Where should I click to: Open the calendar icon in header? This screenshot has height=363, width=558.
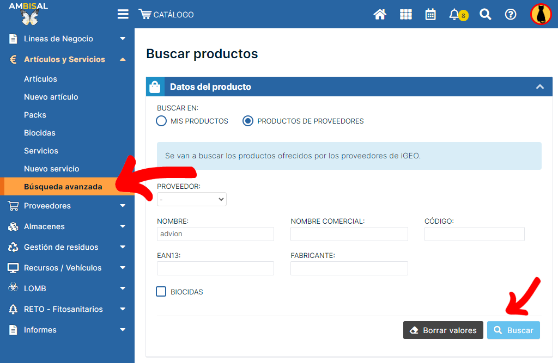430,15
